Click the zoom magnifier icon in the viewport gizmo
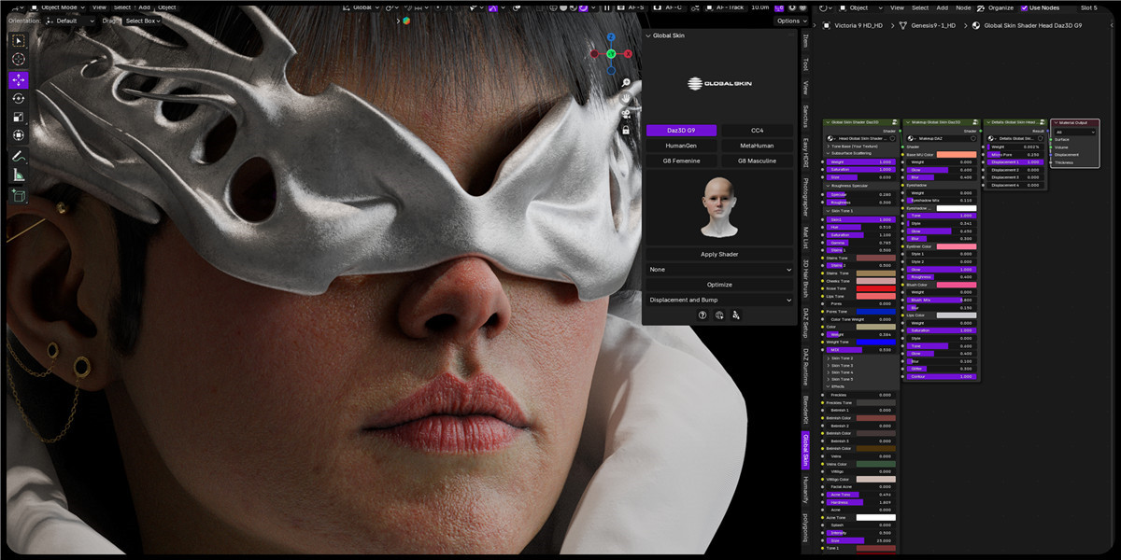 click(x=625, y=84)
